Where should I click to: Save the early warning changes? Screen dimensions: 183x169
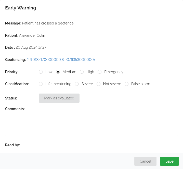[x=169, y=161]
